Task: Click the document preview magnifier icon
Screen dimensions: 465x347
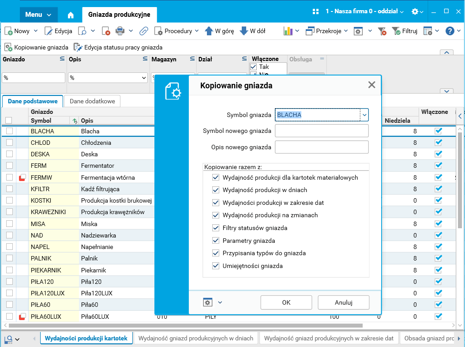Action: click(82, 31)
